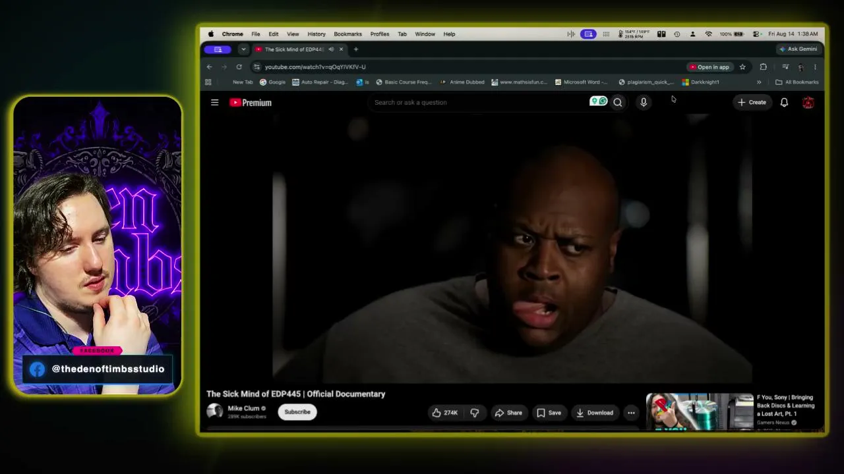Open a new tab with plus button
The width and height of the screenshot is (844, 474).
(356, 49)
